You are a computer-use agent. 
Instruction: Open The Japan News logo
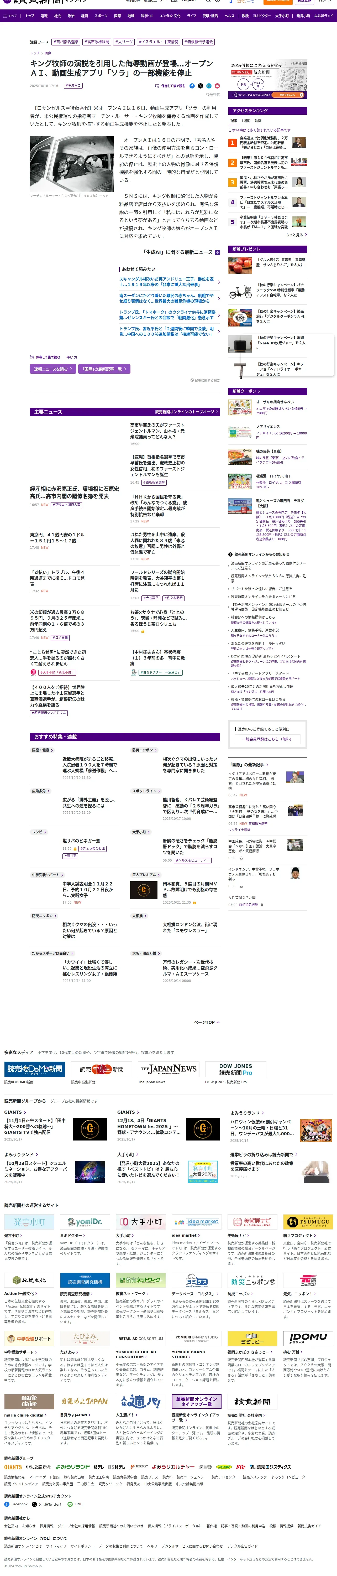(168, 1069)
